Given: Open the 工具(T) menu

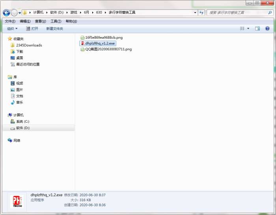Looking at the screenshot, I should [56, 21].
